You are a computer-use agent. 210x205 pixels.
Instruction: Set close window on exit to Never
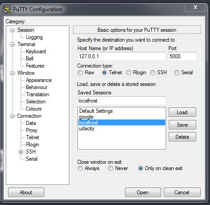point(111,168)
